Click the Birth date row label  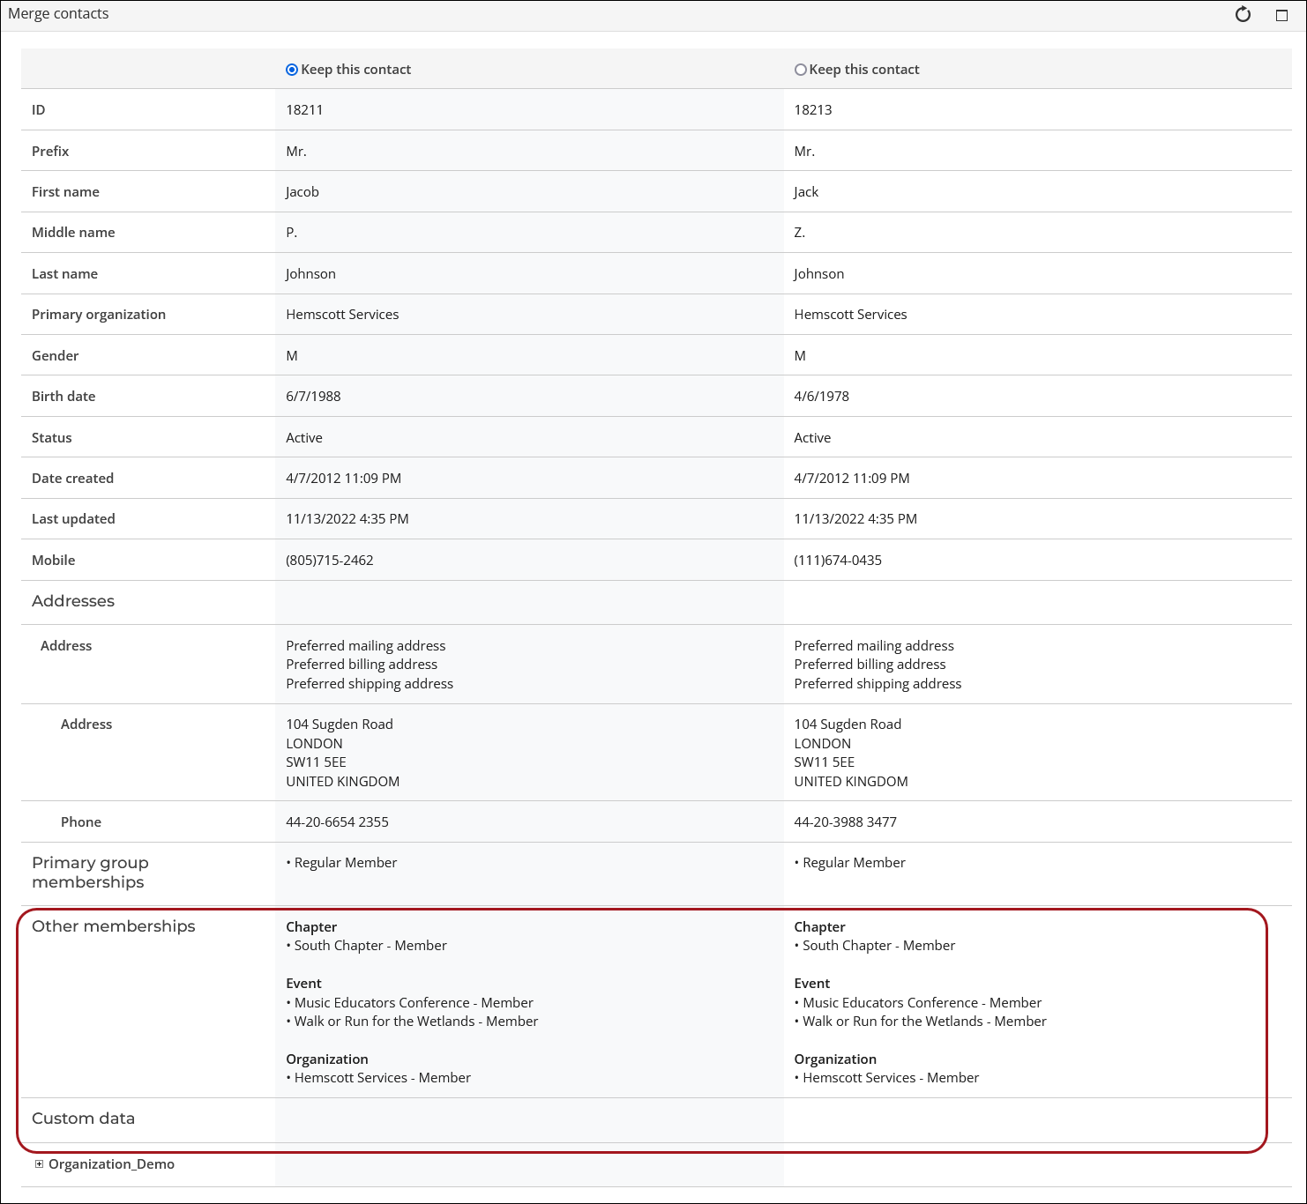click(x=63, y=397)
